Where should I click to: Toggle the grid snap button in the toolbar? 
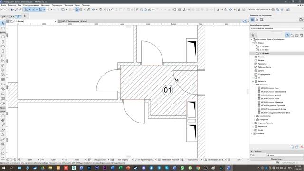tap(48, 9)
